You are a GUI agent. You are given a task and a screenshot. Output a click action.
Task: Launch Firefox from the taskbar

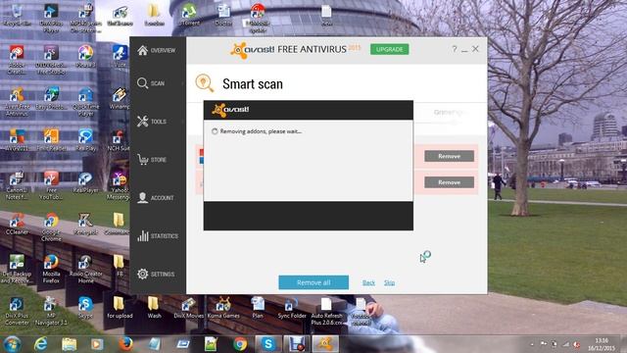125,344
